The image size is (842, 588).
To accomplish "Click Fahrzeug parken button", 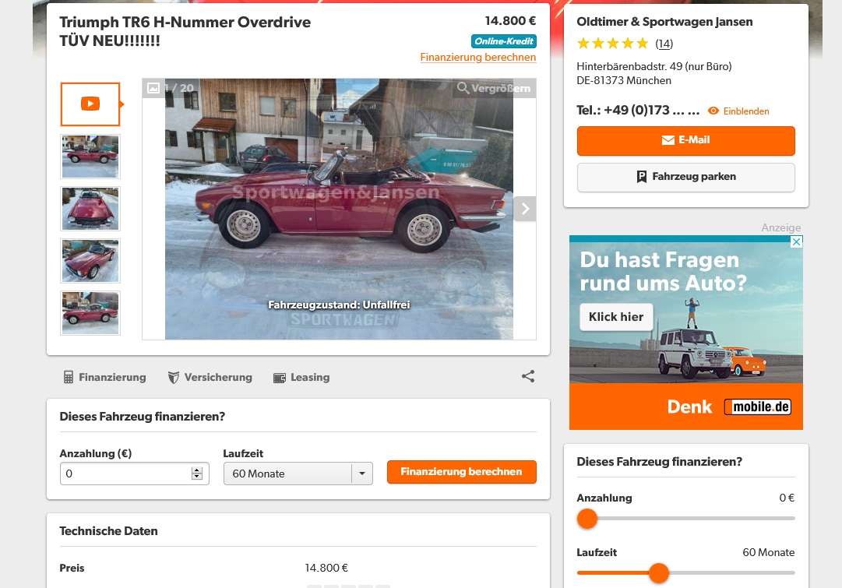I will click(x=685, y=178).
